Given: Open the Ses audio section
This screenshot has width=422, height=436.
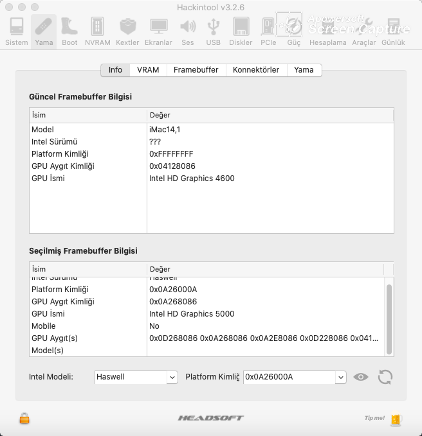Looking at the screenshot, I should pyautogui.click(x=188, y=31).
